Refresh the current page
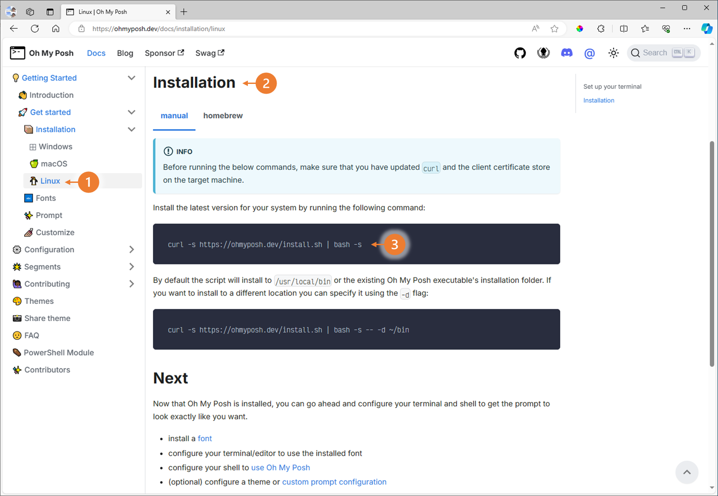 pos(35,29)
